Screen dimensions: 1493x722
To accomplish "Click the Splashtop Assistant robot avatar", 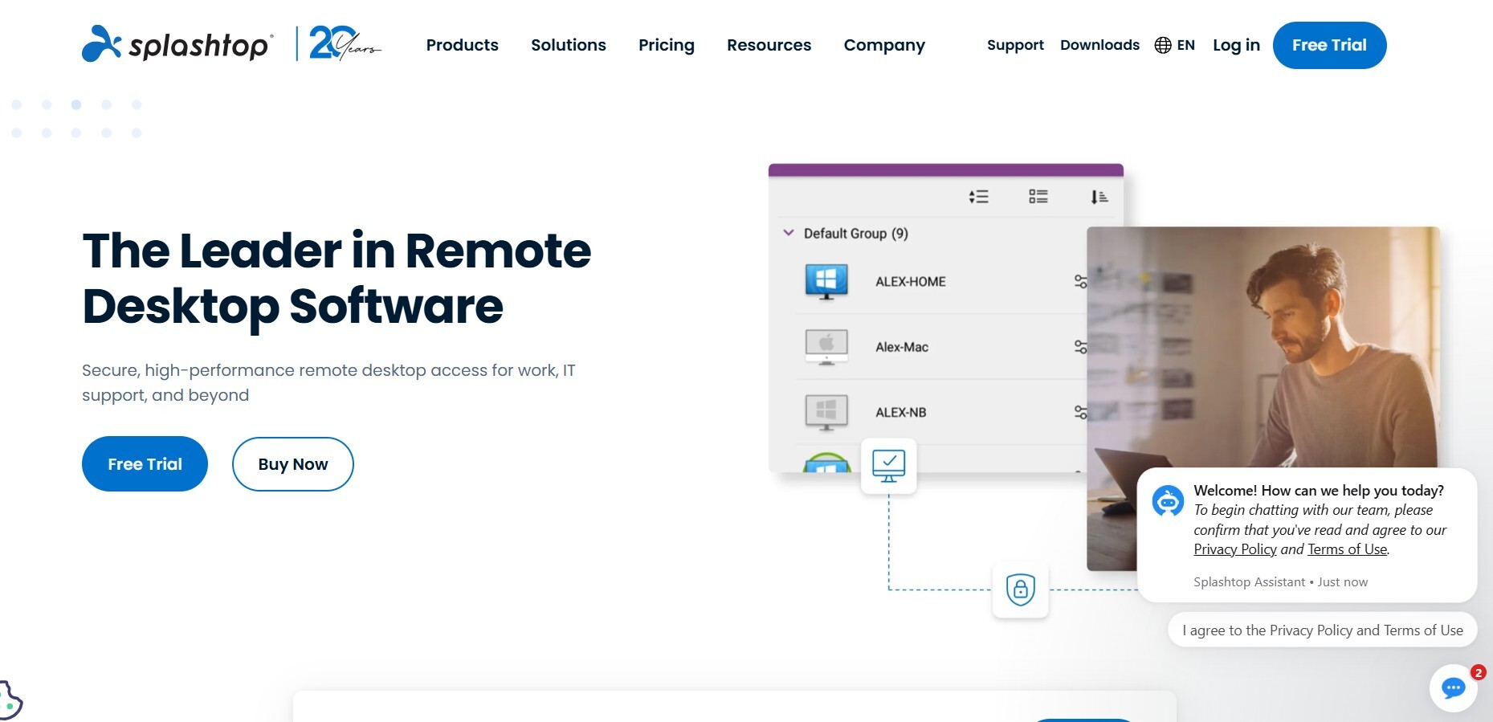I will [x=1168, y=500].
